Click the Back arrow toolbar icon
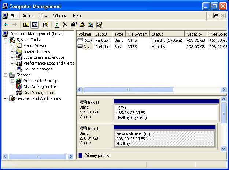The height and width of the screenshot is (170, 229). coord(6,25)
